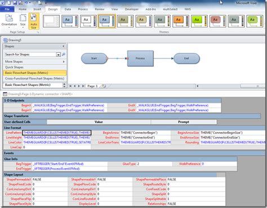The height and width of the screenshot is (208, 267).
Task: Select Cross-Functional Flowchart Shapes (Metric) stencil
Action: click(x=35, y=78)
